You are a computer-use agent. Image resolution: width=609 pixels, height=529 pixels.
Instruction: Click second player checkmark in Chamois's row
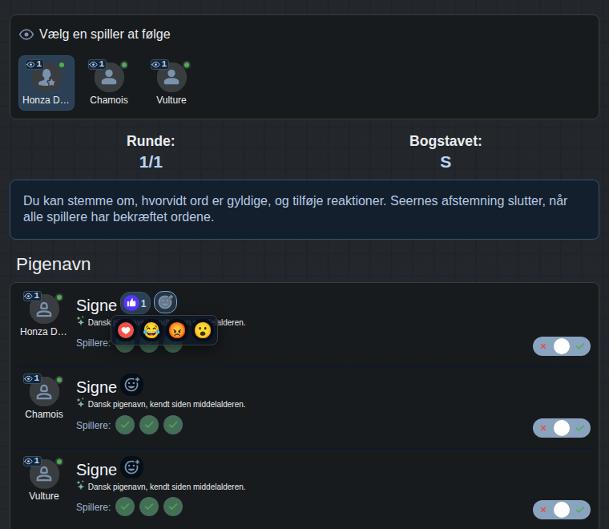[x=149, y=425]
